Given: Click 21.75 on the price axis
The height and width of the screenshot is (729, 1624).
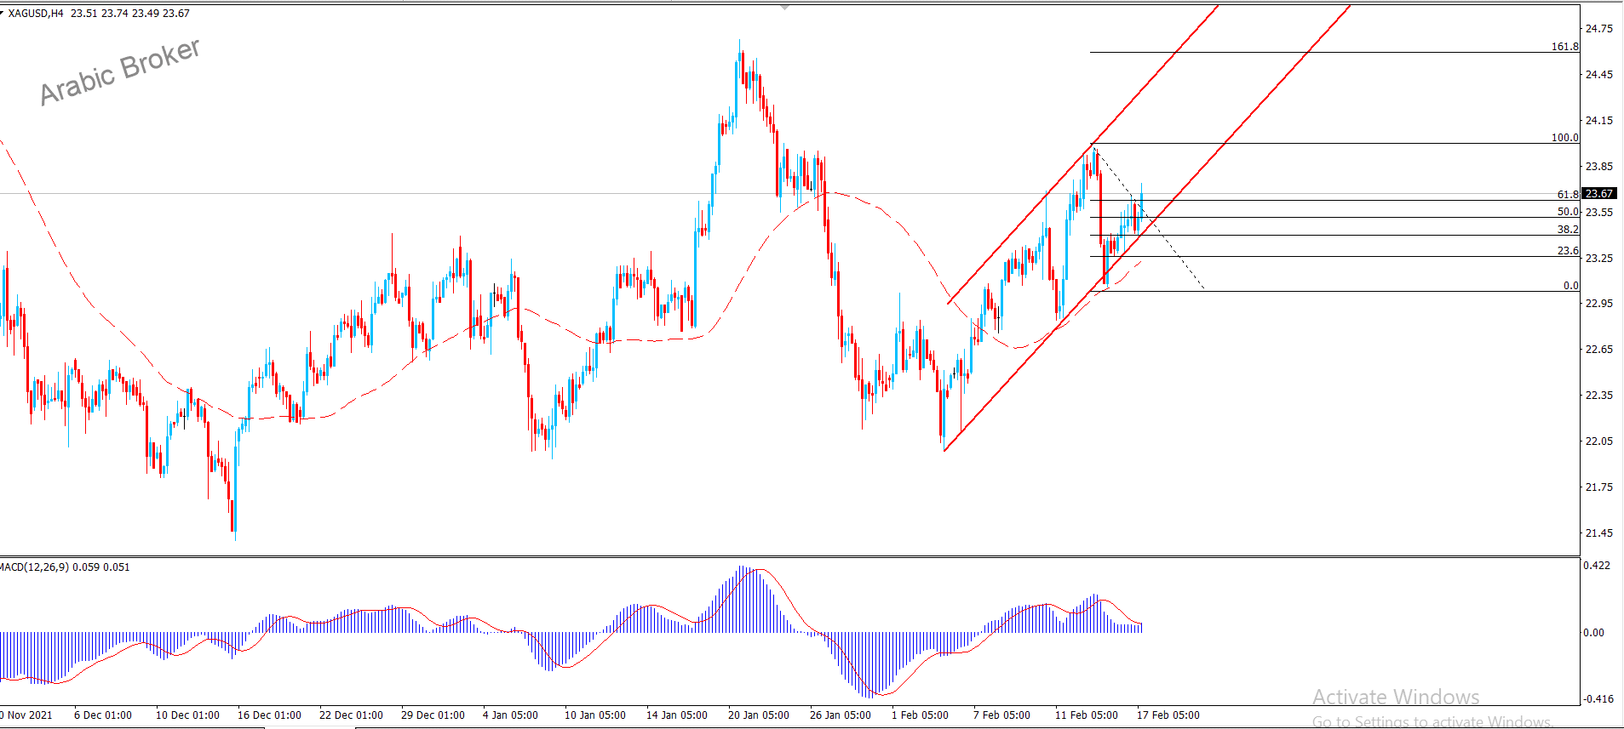Looking at the screenshot, I should [1598, 487].
